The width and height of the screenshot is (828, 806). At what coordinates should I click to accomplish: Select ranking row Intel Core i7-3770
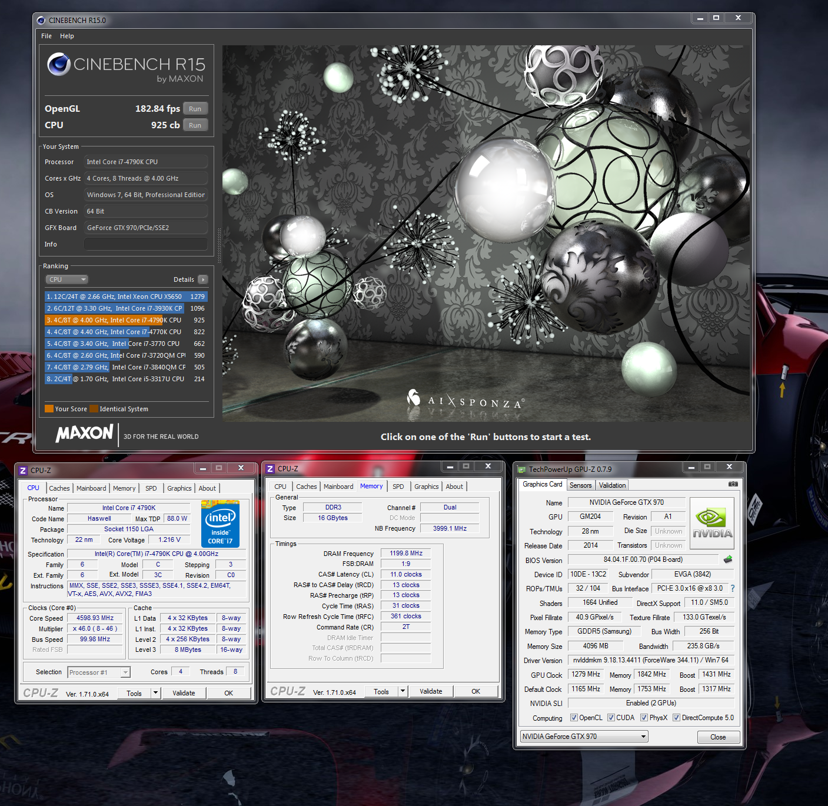(126, 344)
